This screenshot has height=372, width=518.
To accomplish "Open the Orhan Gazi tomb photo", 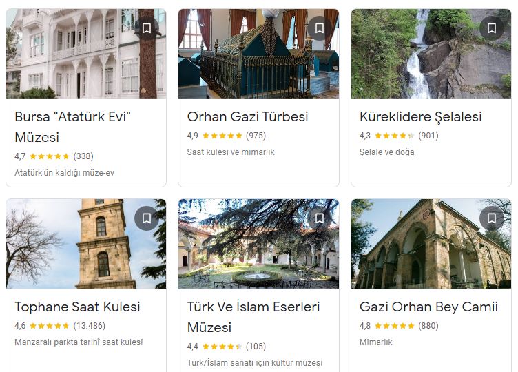I will [x=258, y=54].
